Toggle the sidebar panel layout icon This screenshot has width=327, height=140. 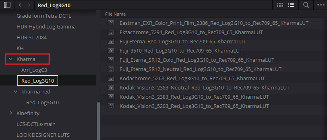click(7, 5)
